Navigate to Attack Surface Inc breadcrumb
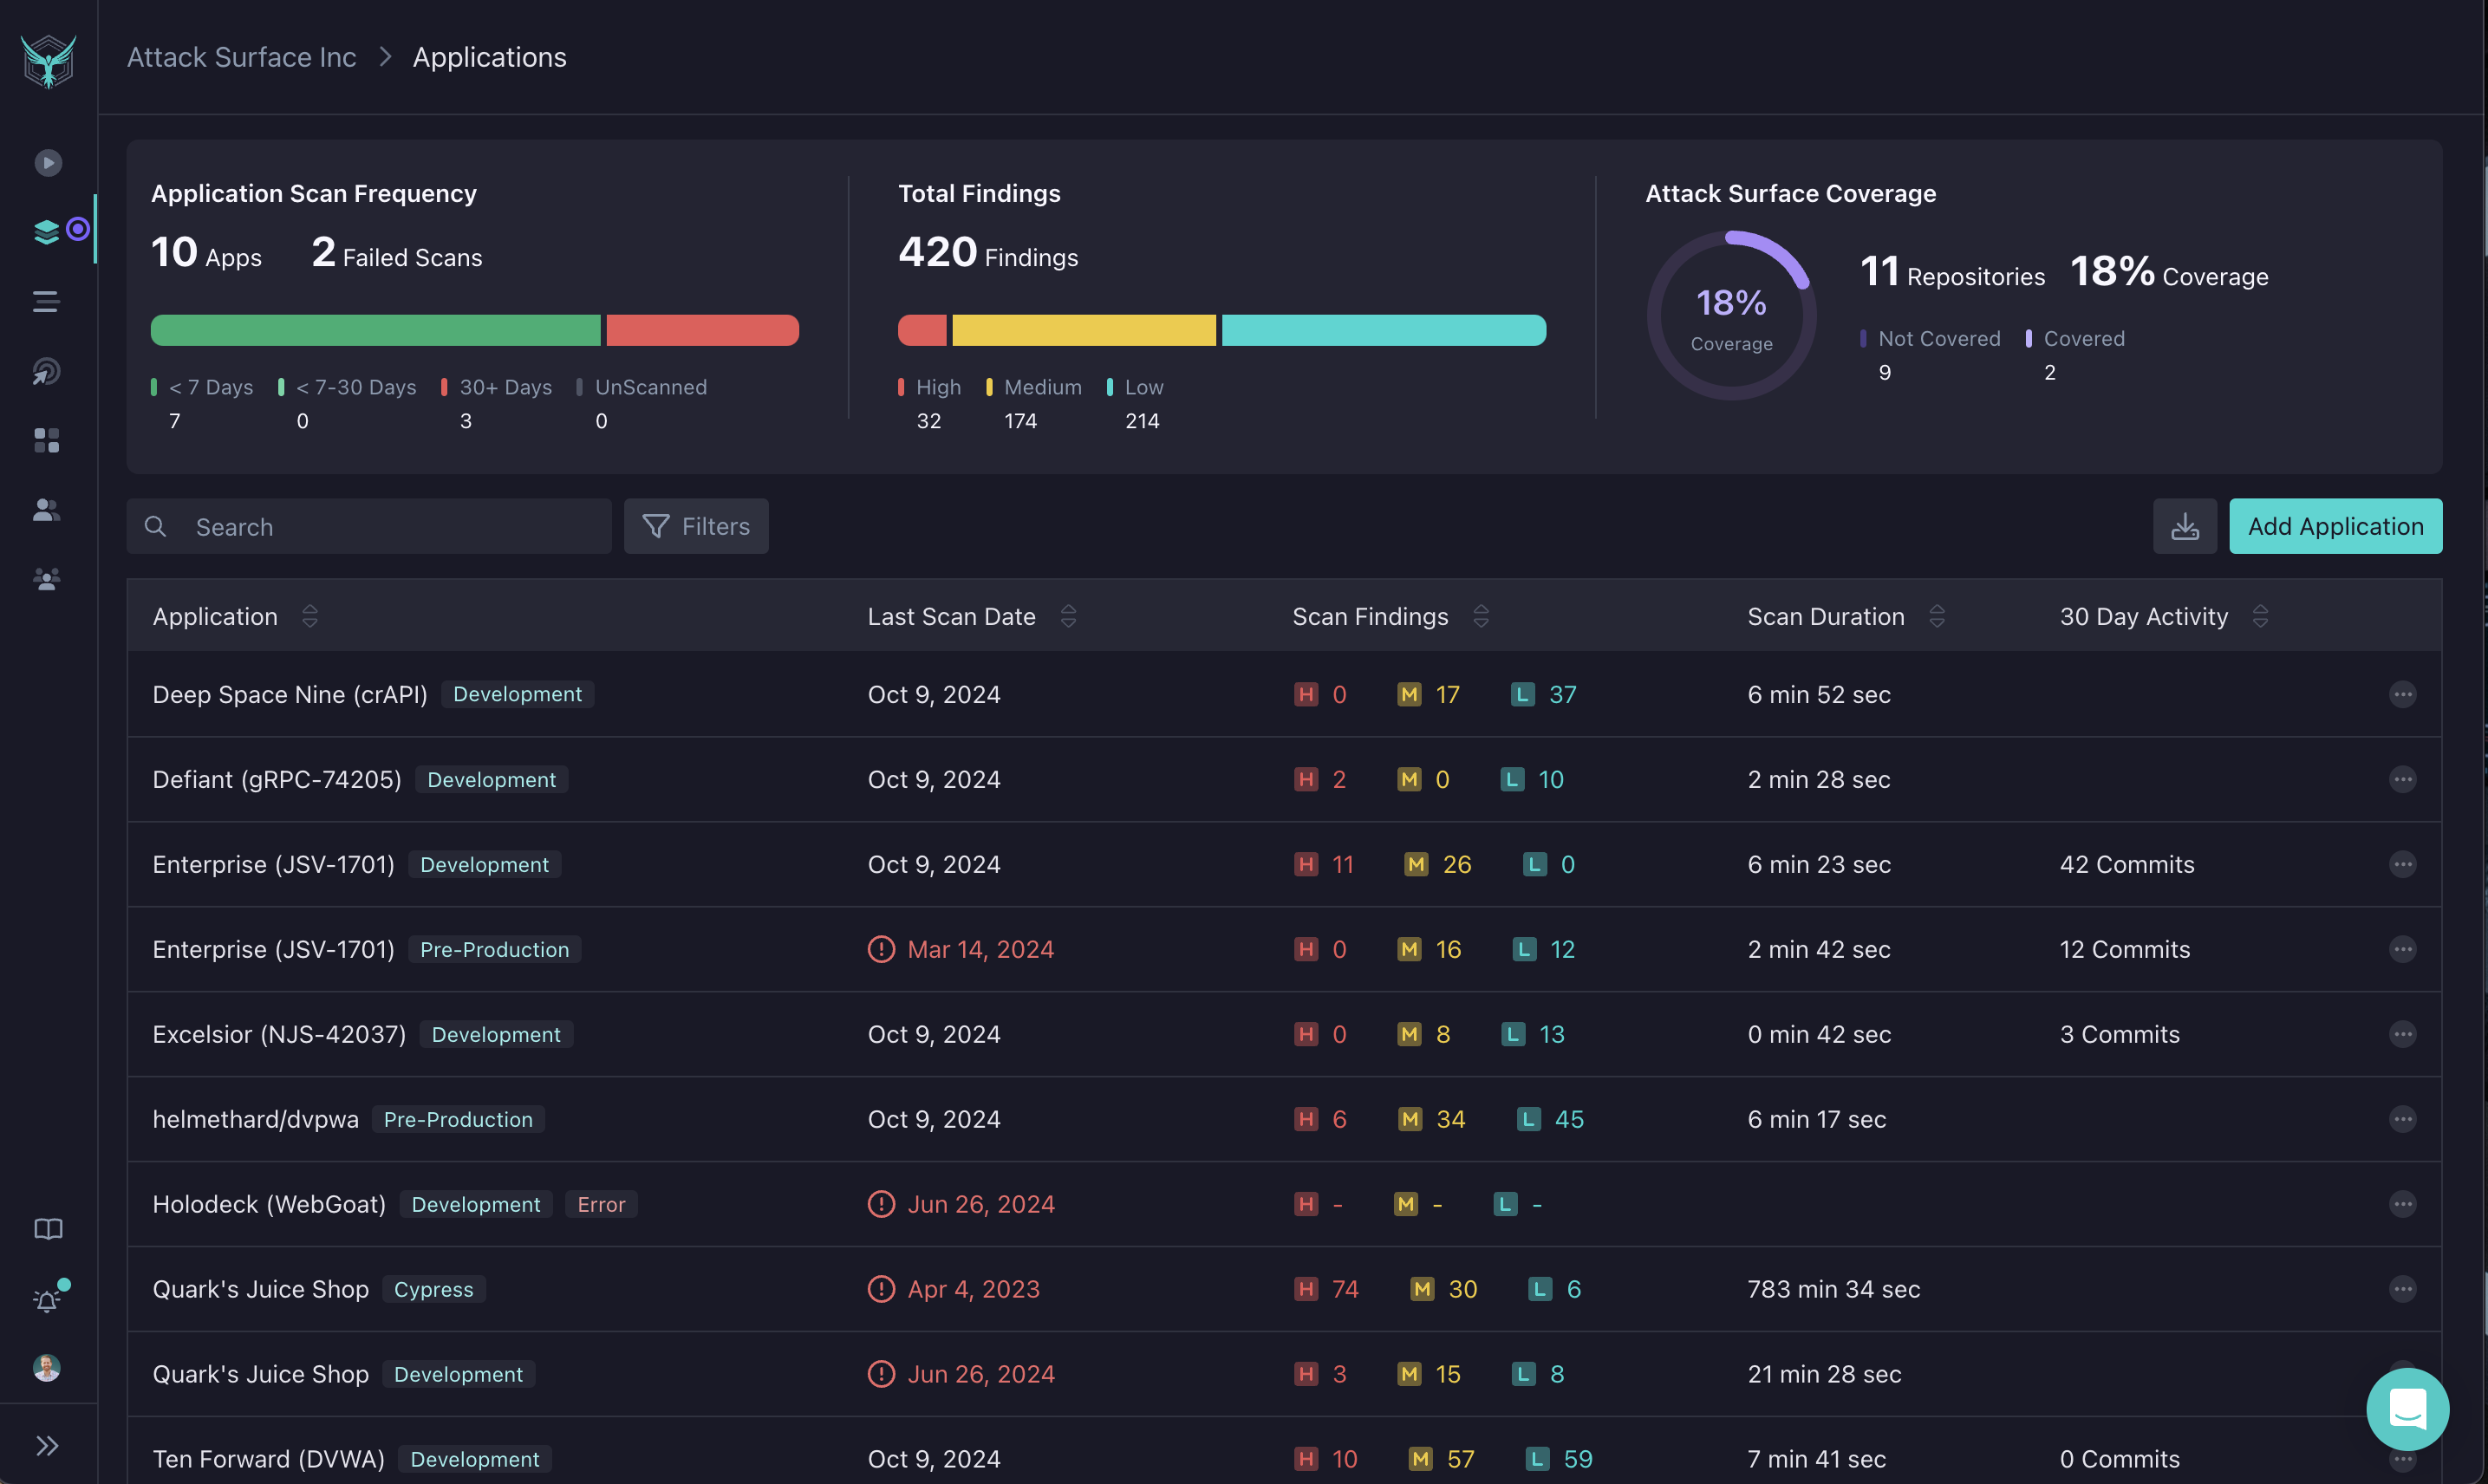 (241, 57)
